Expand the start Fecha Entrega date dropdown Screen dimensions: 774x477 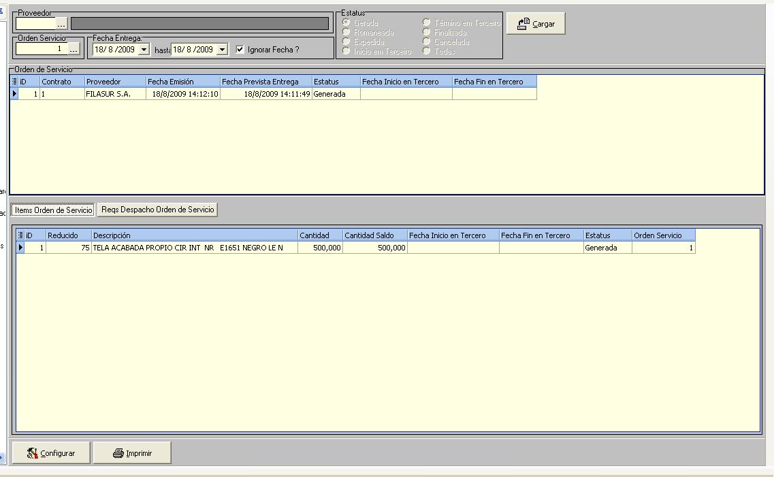coord(144,50)
